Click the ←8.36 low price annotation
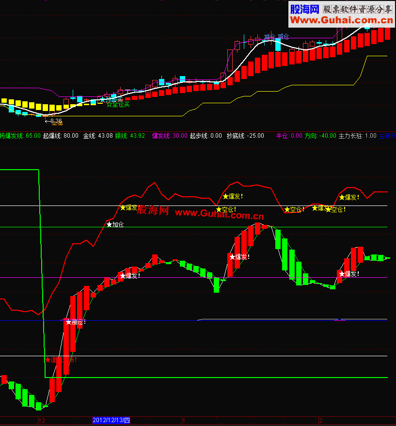This screenshot has height=426, width=396. click(53, 121)
